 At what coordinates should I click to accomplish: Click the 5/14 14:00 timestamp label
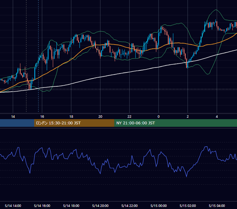point(13,206)
